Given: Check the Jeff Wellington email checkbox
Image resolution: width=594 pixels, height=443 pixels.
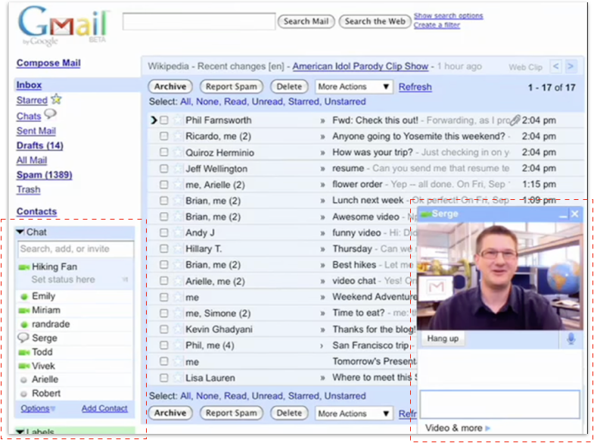Looking at the screenshot, I should coord(163,168).
